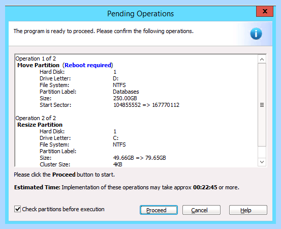This screenshot has height=229, width=281.
Task: Click drive letter 'D:' value
Action: pyautogui.click(x=115, y=78)
